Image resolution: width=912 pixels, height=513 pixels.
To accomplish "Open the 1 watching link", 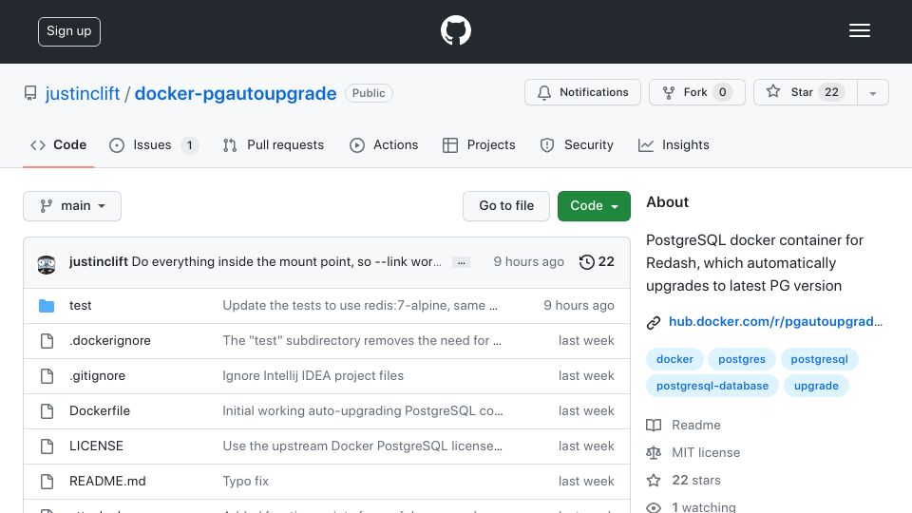I will click(704, 507).
